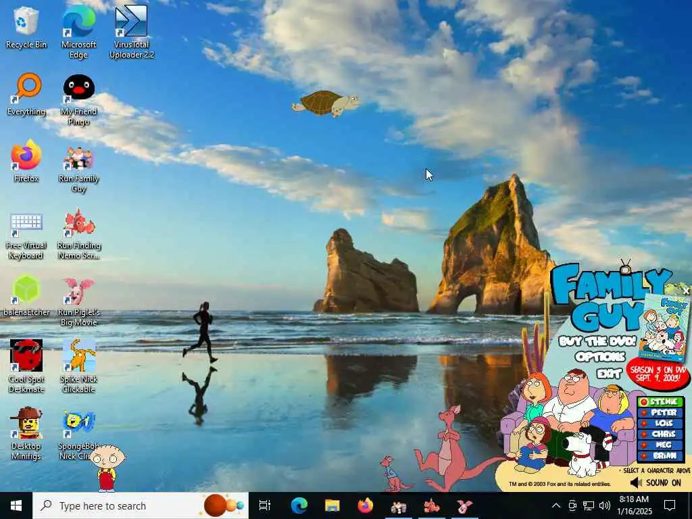This screenshot has width=692, height=519.
Task: Choose PETER in the Family Guy character list
Action: (661, 413)
